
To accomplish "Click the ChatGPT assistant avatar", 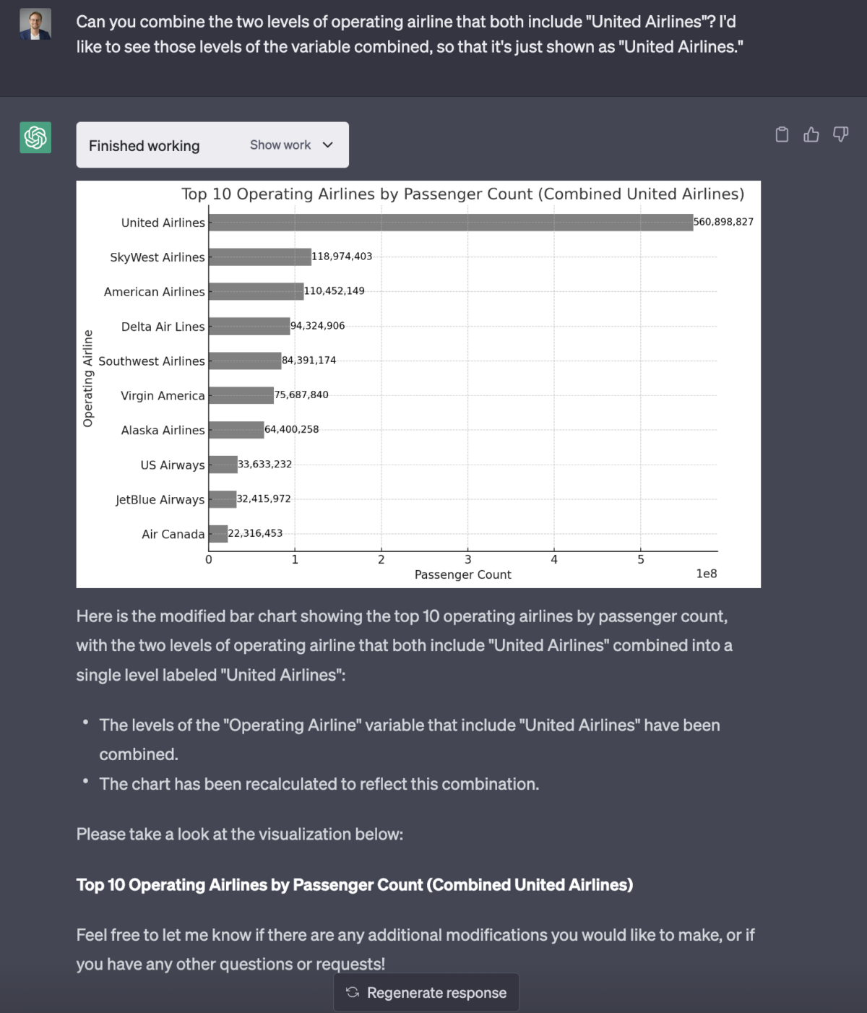I will click(x=35, y=137).
